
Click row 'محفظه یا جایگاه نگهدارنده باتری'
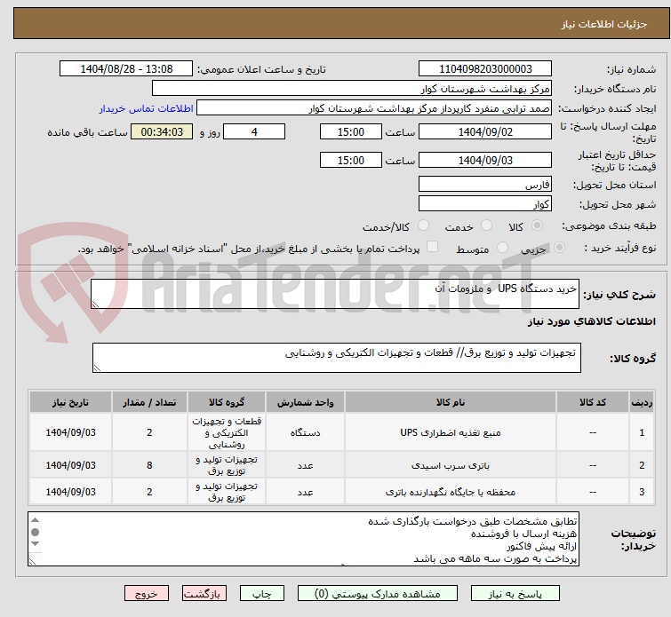point(341,492)
